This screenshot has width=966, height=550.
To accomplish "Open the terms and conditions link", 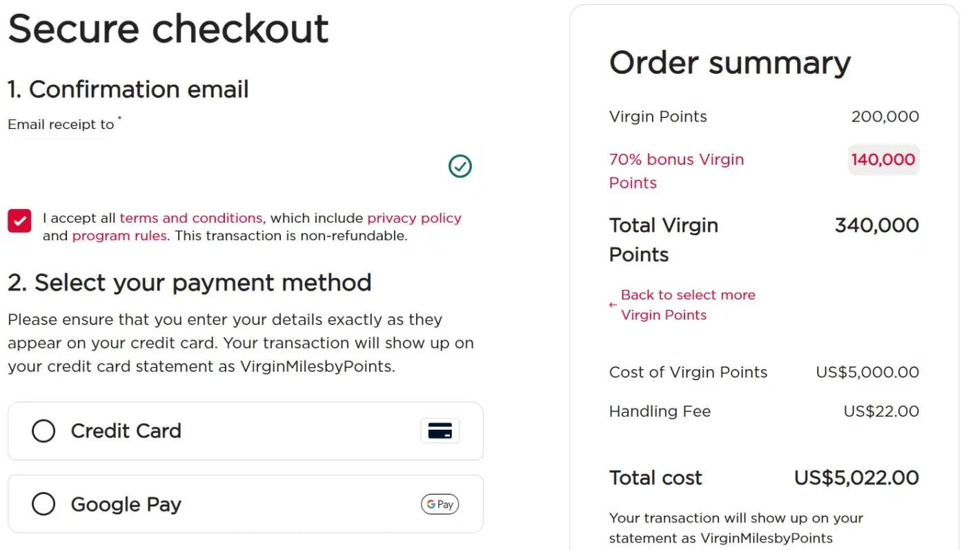I will [190, 218].
